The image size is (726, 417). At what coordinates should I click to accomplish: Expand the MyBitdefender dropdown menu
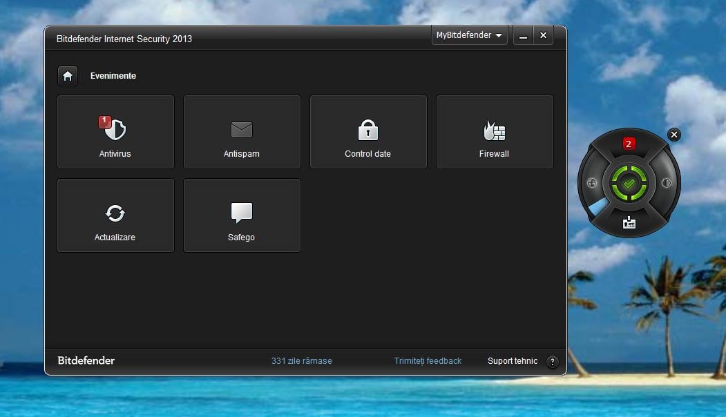point(469,35)
